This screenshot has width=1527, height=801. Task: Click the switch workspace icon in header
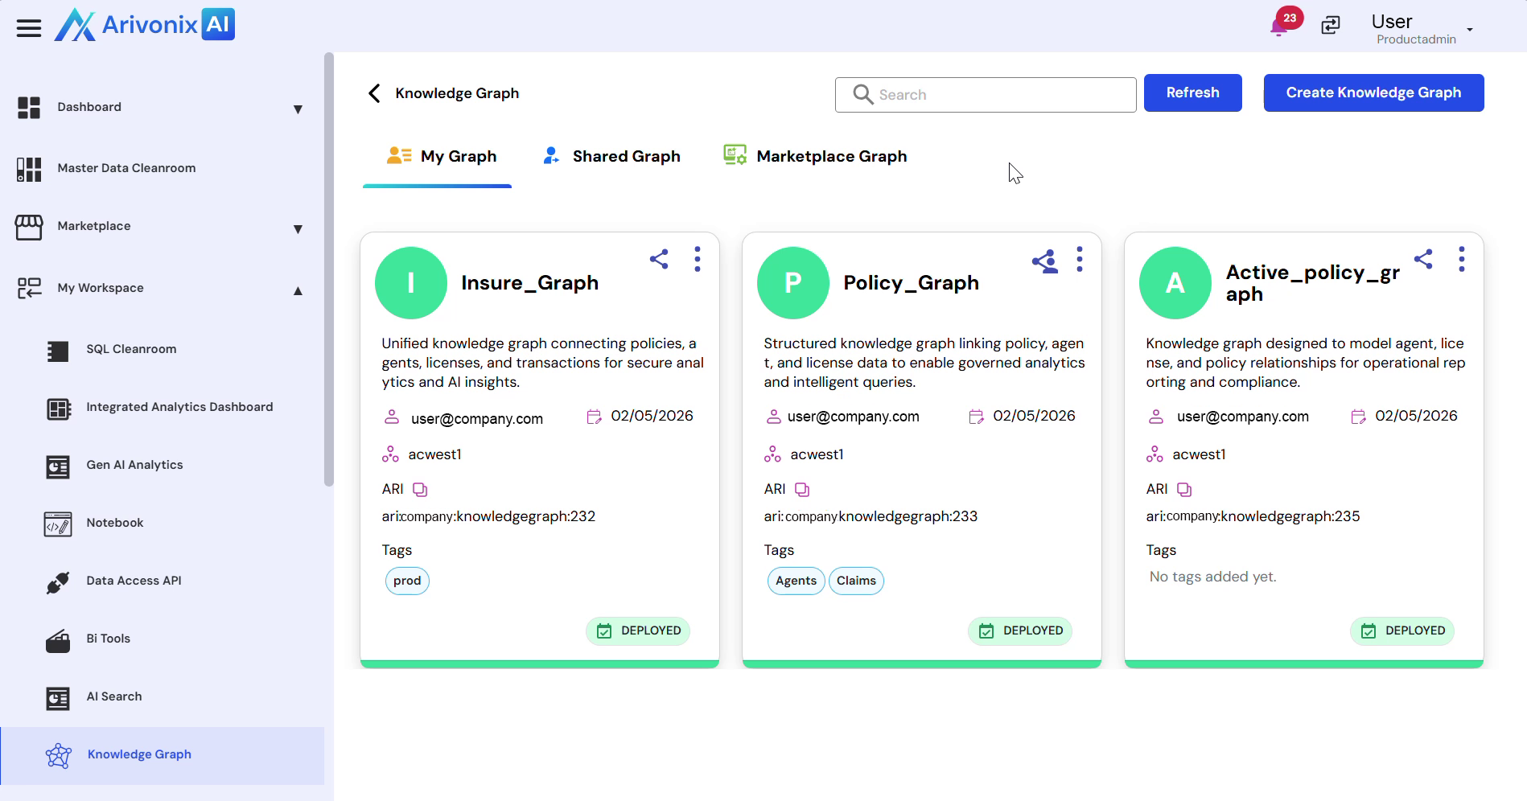1331,26
